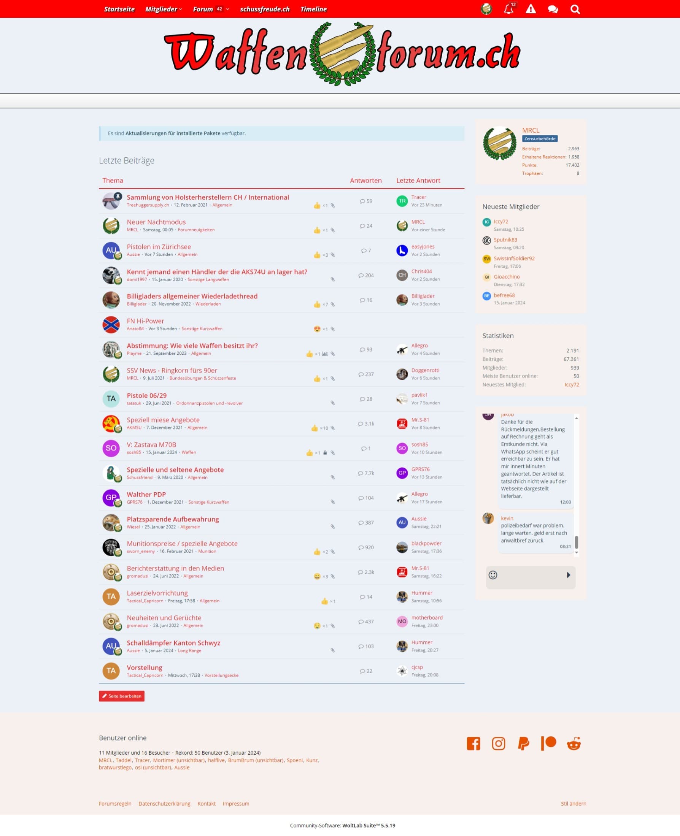Open thread Pistolen im Zürichsee
Image resolution: width=680 pixels, height=836 pixels.
[x=159, y=247]
